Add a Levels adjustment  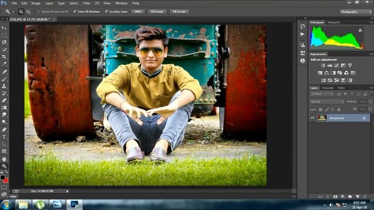(330, 65)
